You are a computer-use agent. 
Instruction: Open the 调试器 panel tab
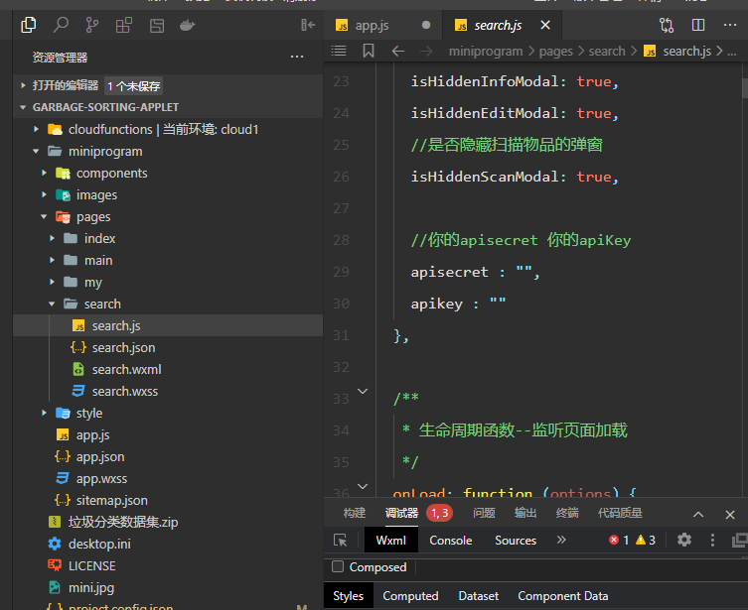tap(401, 513)
